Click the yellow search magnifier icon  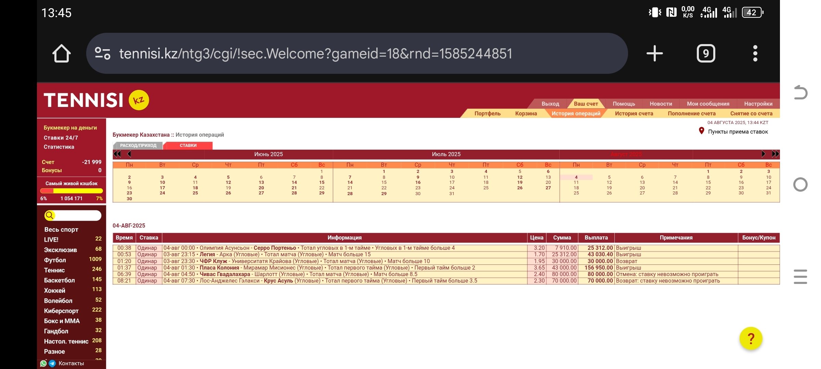tap(50, 215)
